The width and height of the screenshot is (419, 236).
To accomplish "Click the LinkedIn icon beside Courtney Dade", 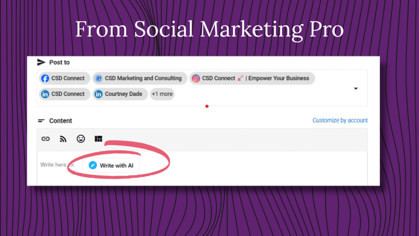I will [x=99, y=94].
